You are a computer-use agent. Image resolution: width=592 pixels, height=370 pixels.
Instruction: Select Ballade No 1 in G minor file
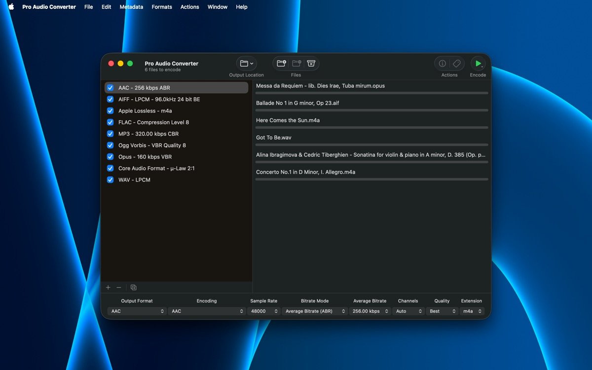(371, 105)
